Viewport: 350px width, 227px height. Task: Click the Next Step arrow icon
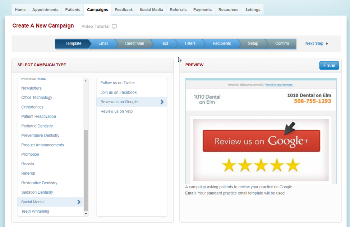(327, 44)
